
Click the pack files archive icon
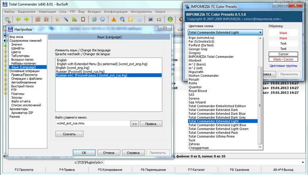[38, 19]
